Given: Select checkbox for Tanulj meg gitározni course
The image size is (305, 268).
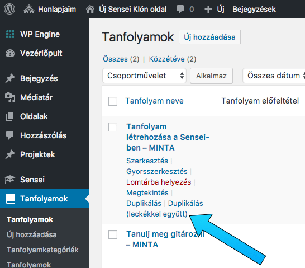Looking at the screenshot, I should pos(113,234).
